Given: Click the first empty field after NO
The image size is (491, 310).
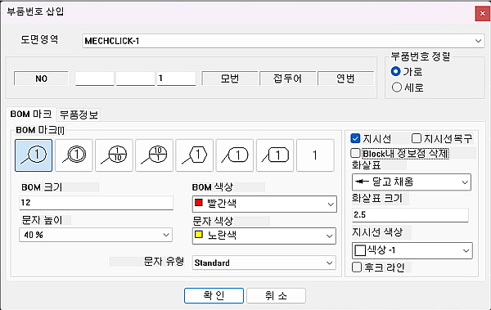Looking at the screenshot, I should tap(95, 79).
